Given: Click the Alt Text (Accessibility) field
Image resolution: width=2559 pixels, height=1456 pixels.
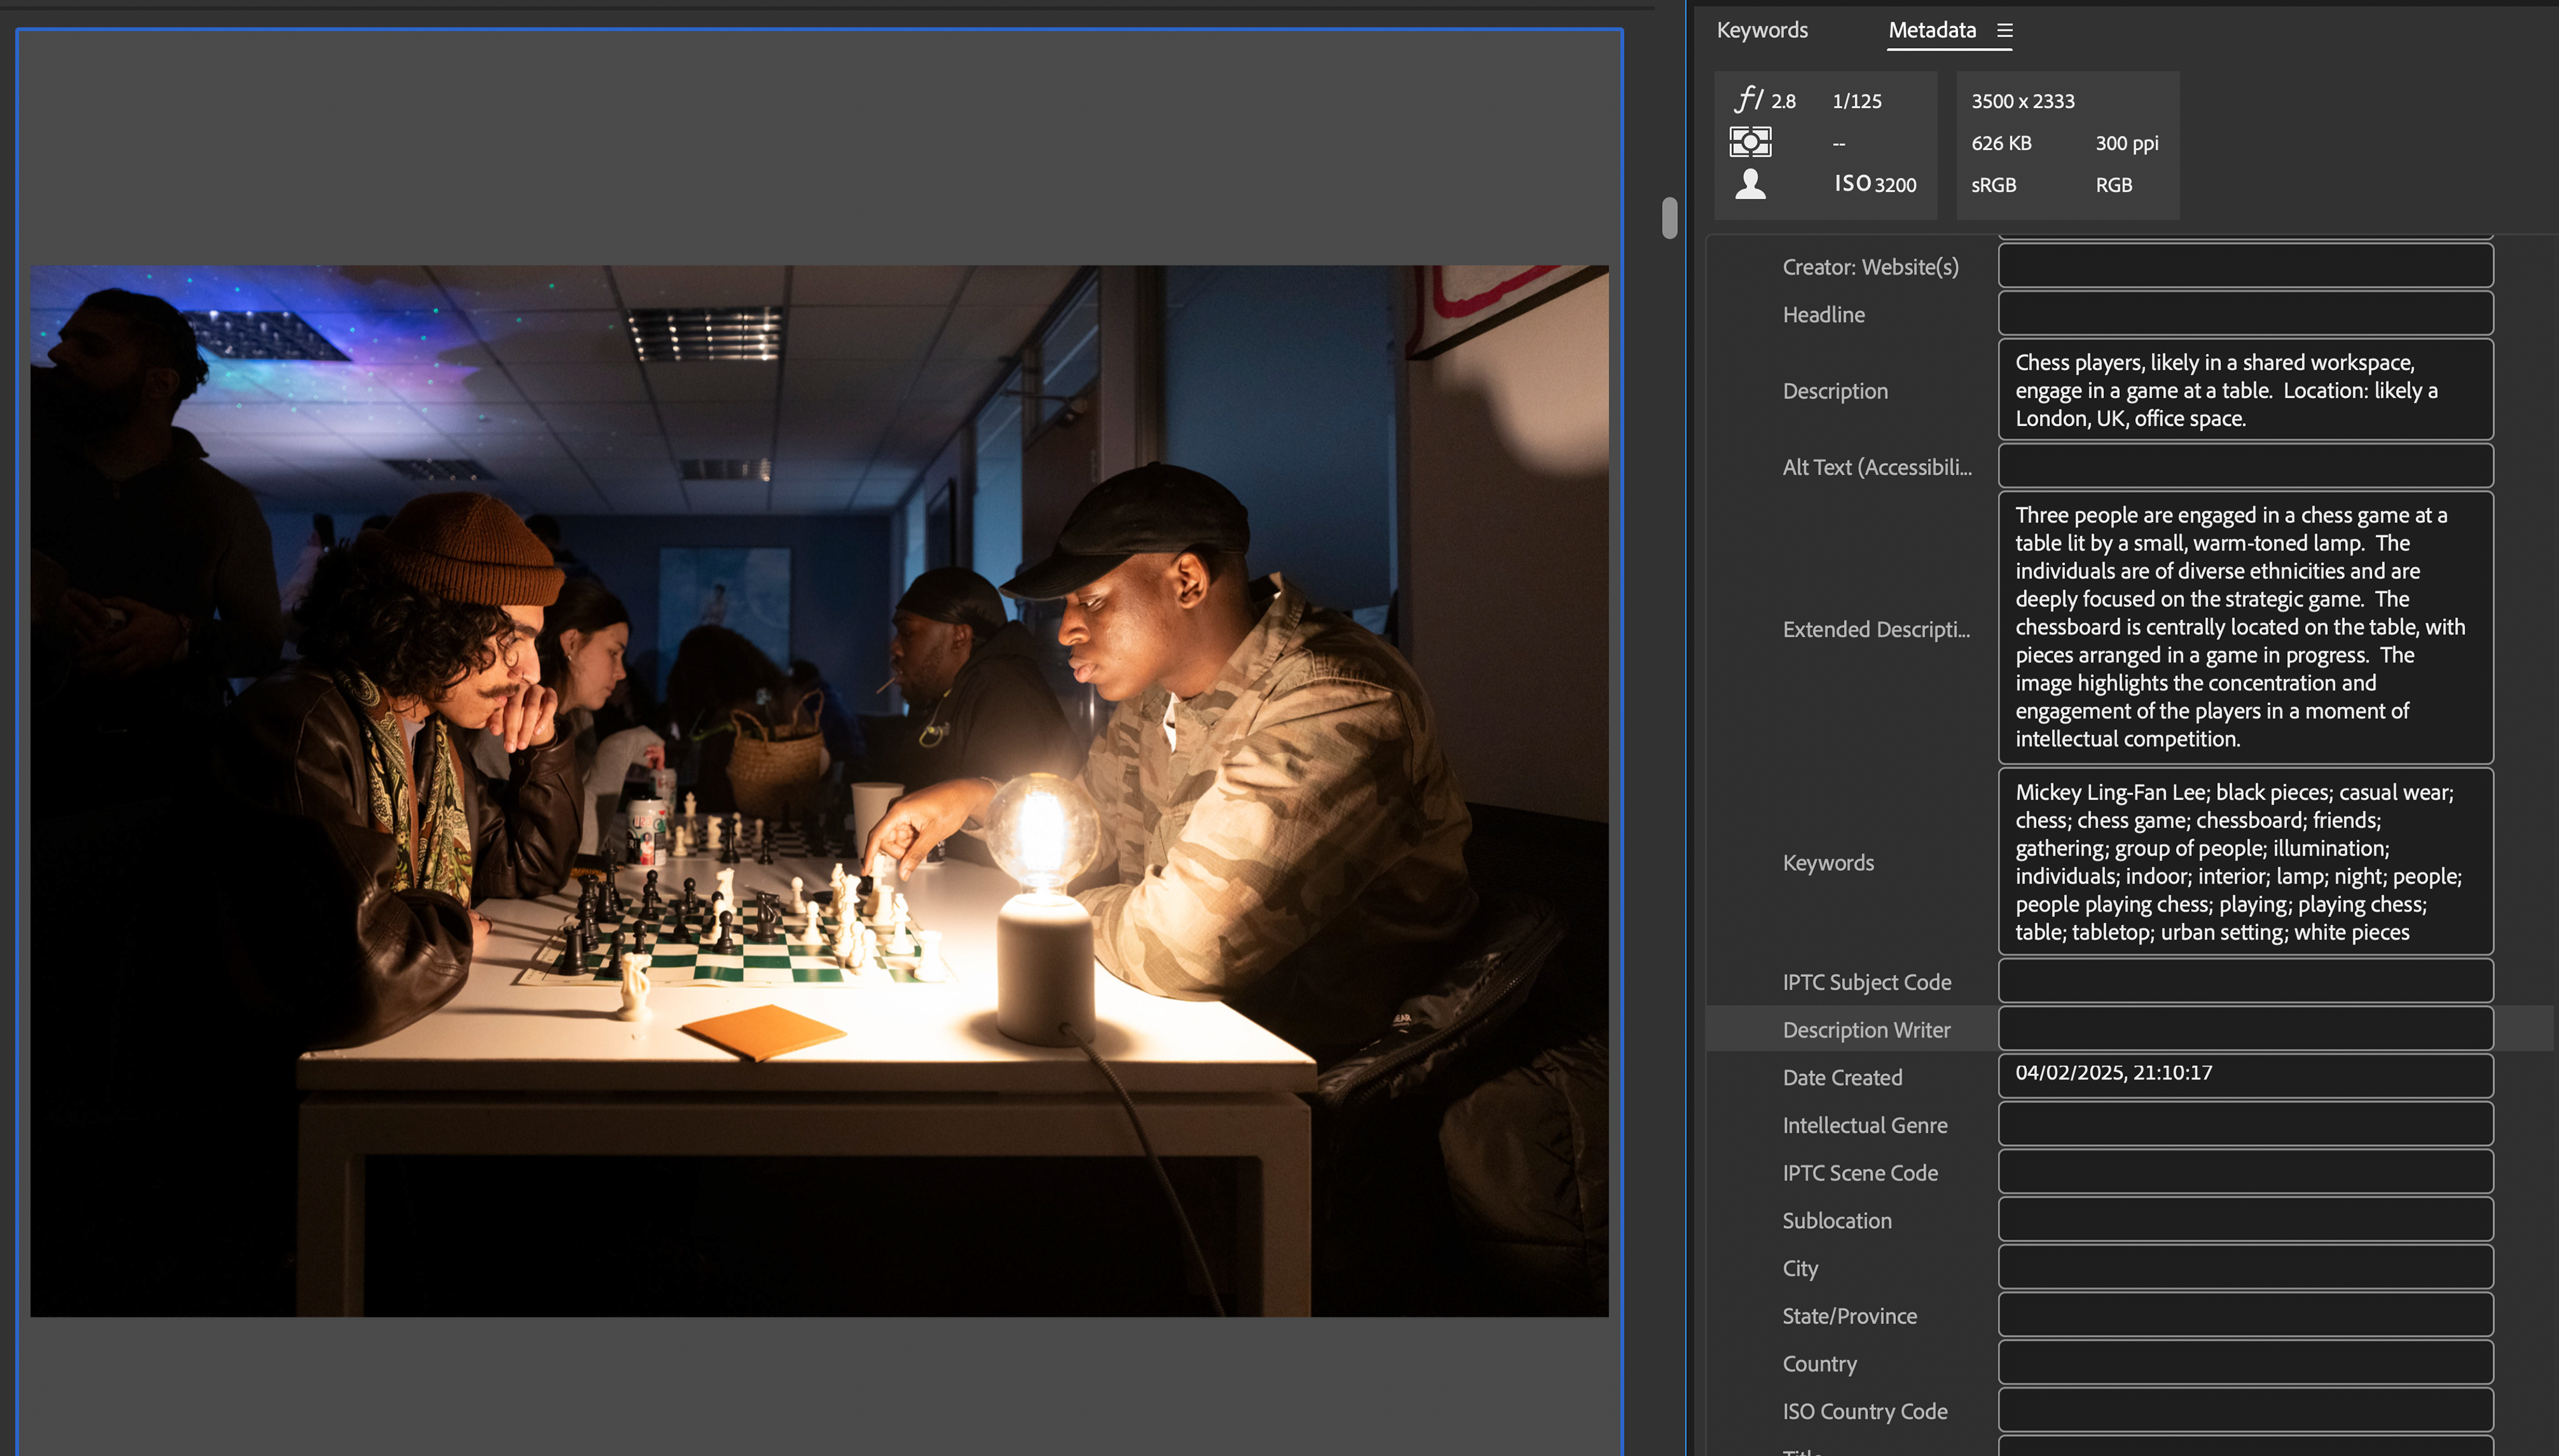Looking at the screenshot, I should pos(2245,466).
